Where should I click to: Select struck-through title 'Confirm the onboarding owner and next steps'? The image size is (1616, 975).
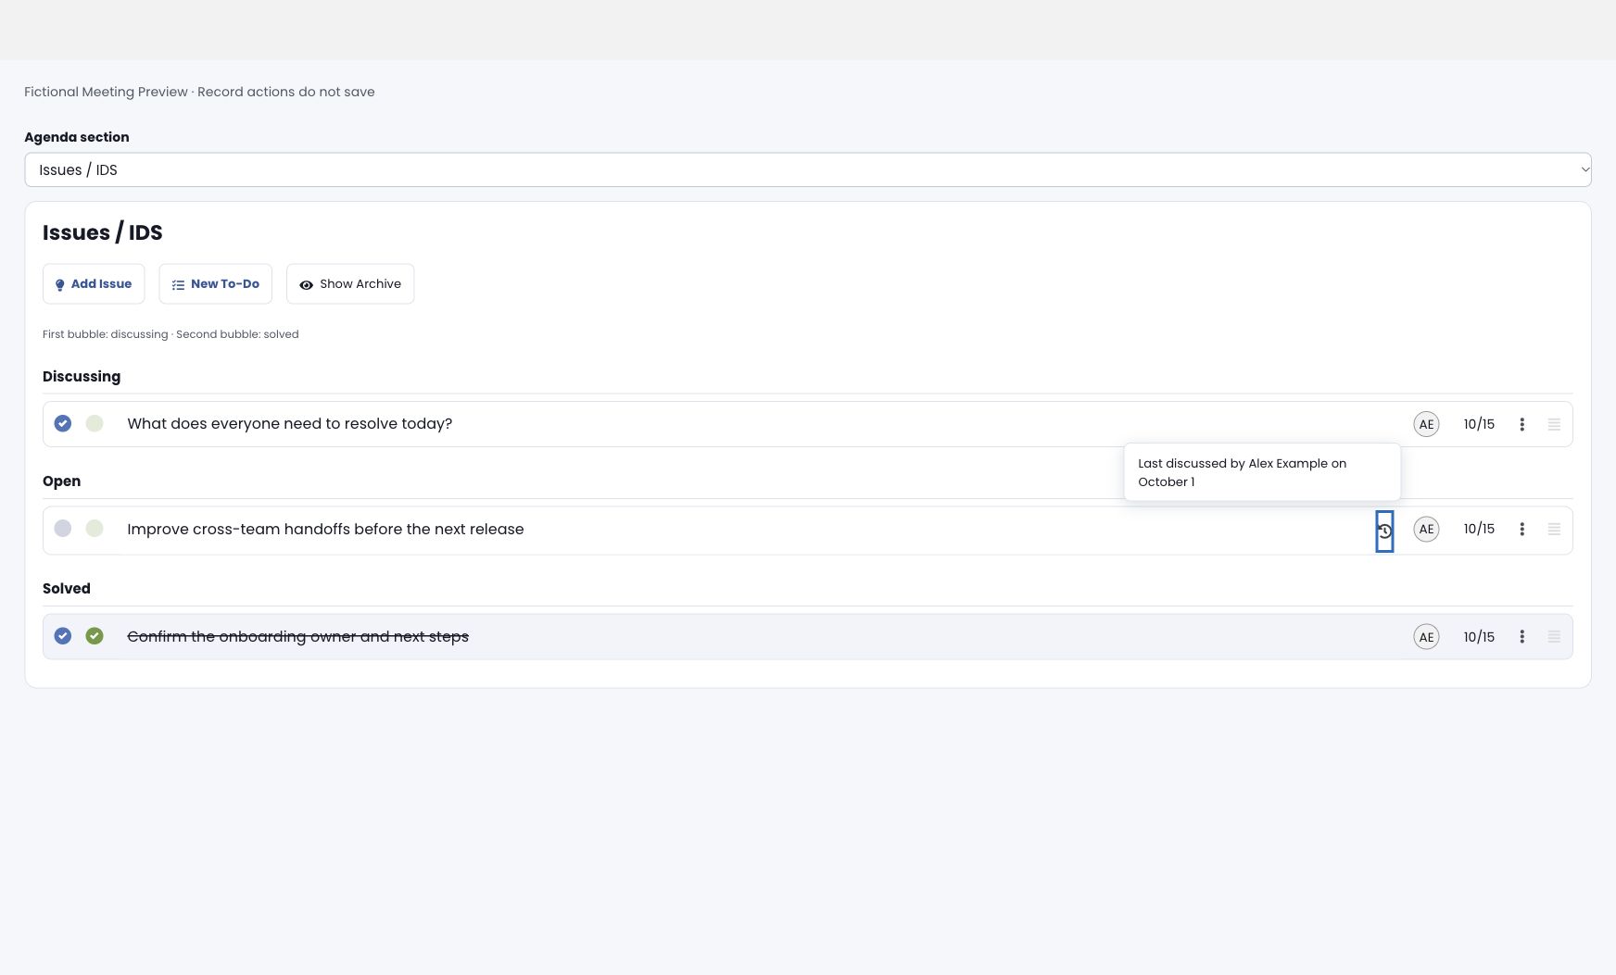tap(297, 637)
